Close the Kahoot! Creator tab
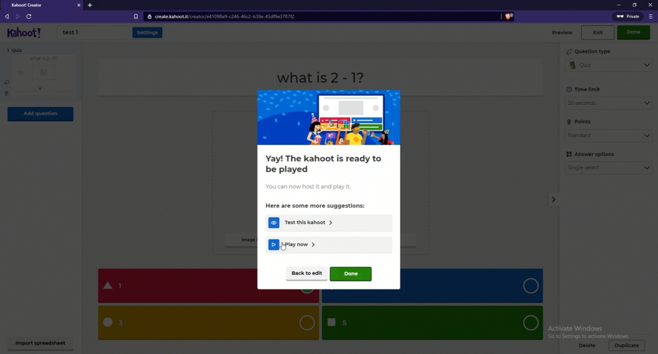Image resolution: width=658 pixels, height=354 pixels. [x=79, y=5]
